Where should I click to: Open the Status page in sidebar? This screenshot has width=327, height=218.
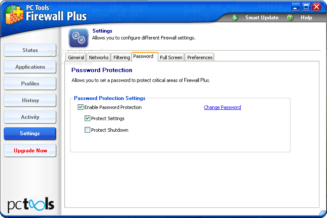[x=30, y=50]
